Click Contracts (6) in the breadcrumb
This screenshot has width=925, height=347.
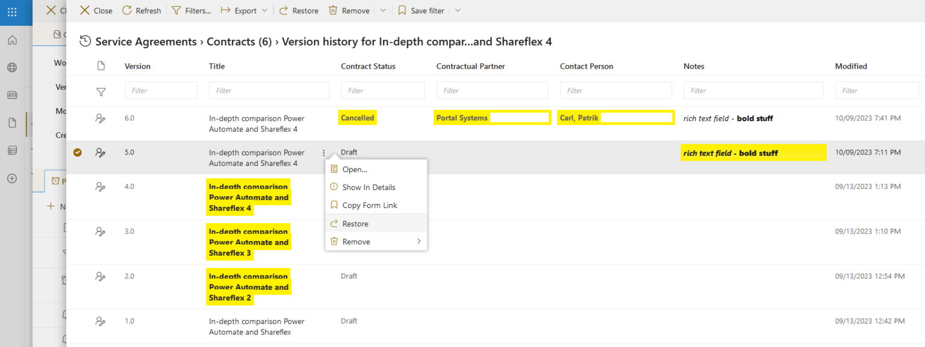point(238,41)
